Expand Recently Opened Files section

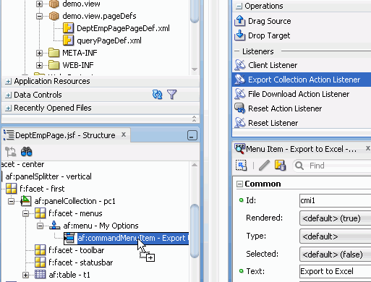tap(8, 108)
